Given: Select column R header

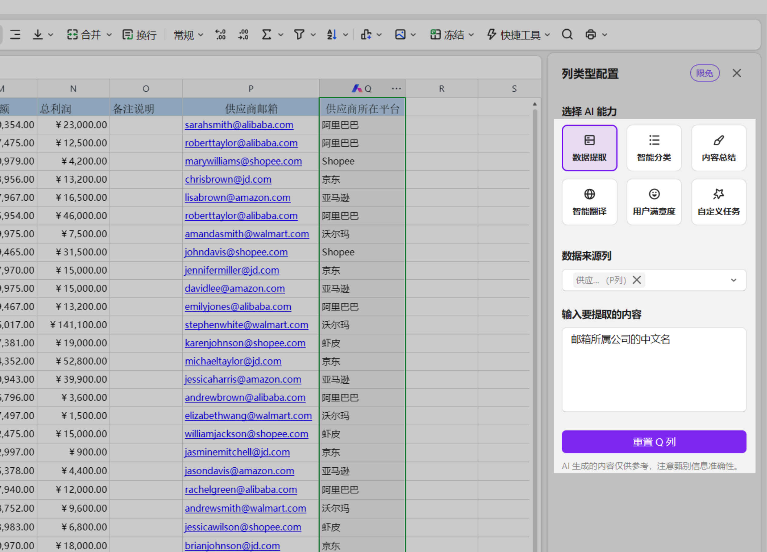Looking at the screenshot, I should tap(441, 89).
